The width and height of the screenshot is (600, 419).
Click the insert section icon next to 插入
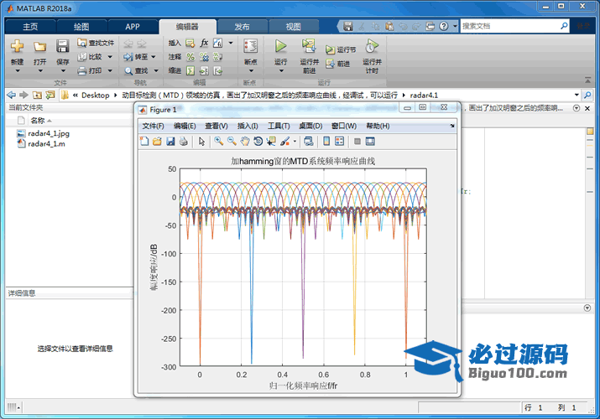point(190,43)
